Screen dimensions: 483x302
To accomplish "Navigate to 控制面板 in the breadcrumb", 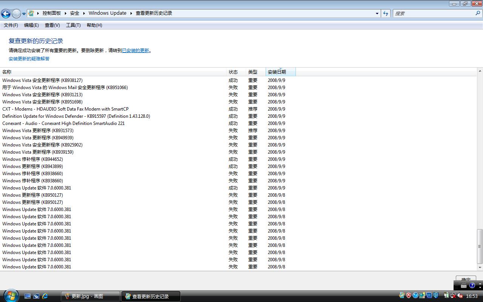I will coord(52,13).
